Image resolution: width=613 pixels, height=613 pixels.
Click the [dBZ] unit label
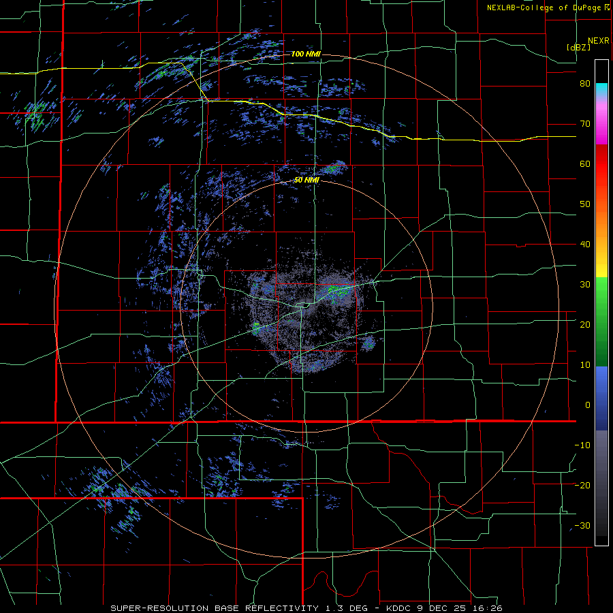pos(578,48)
